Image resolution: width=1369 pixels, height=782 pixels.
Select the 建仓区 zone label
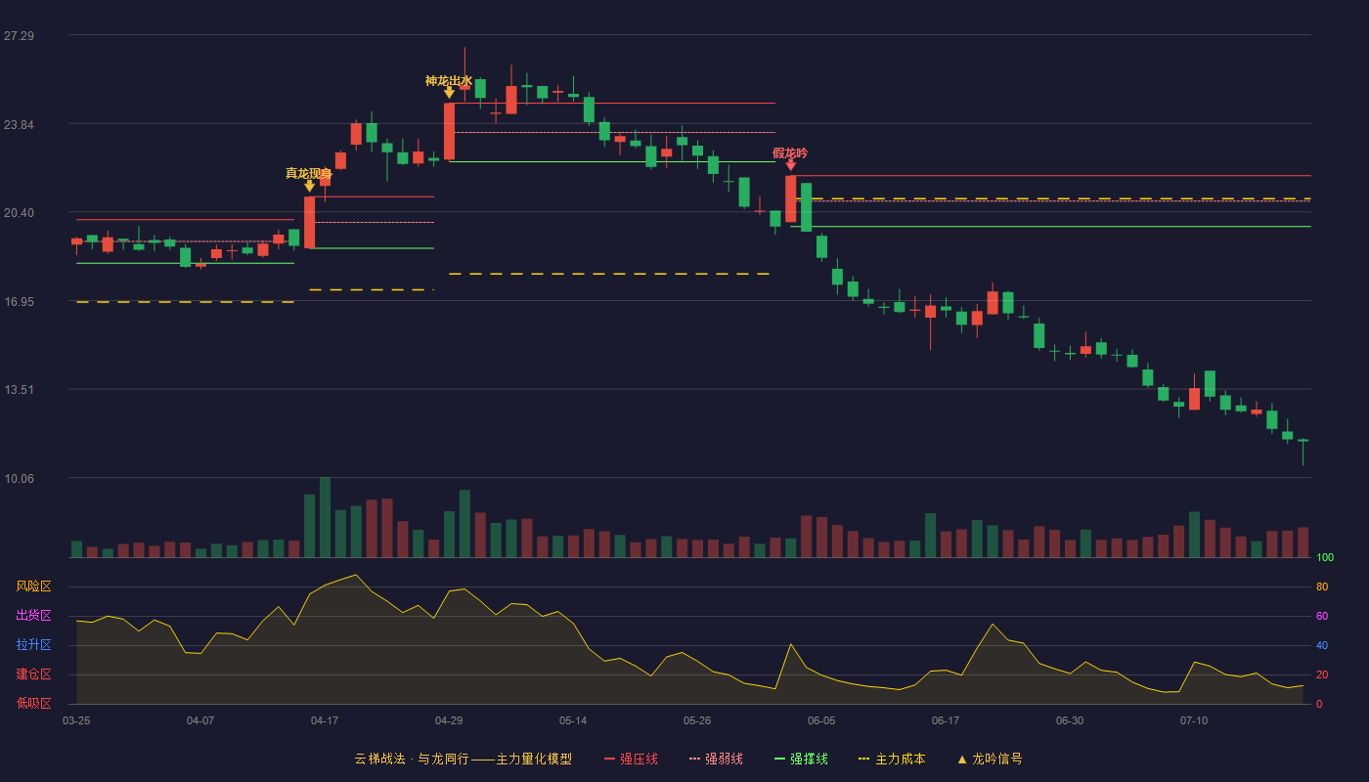point(33,674)
